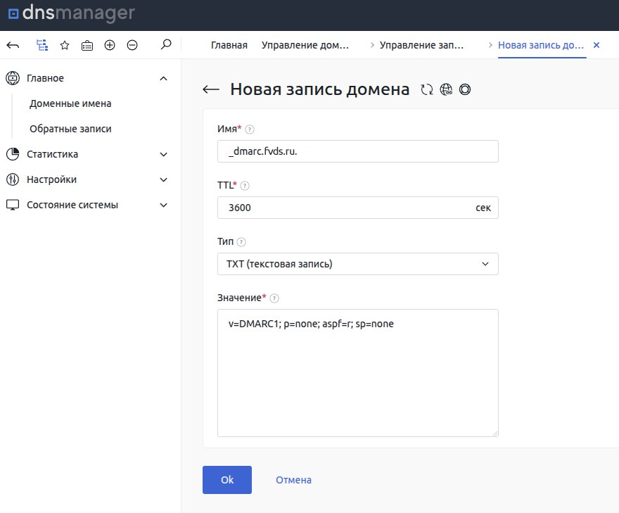
Task: Click the minus circle collapse-all icon
Action: coord(132,45)
